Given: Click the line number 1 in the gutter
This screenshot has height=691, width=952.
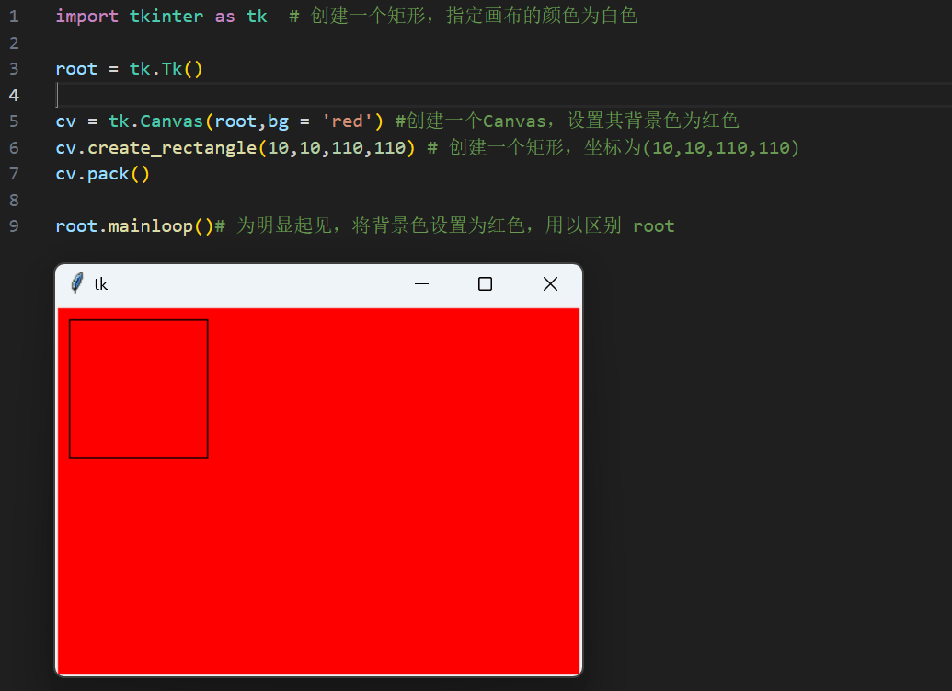Looking at the screenshot, I should click(15, 16).
